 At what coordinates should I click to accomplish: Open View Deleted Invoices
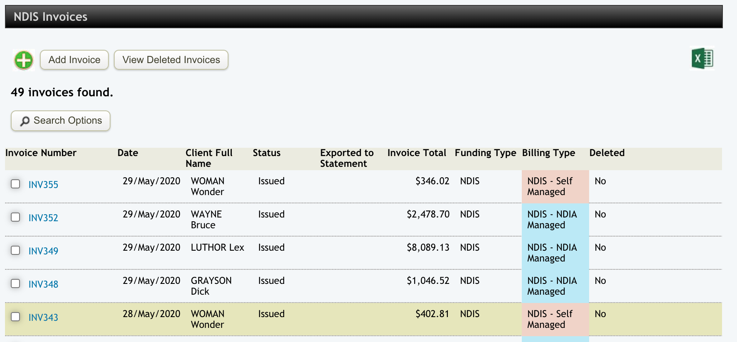171,60
